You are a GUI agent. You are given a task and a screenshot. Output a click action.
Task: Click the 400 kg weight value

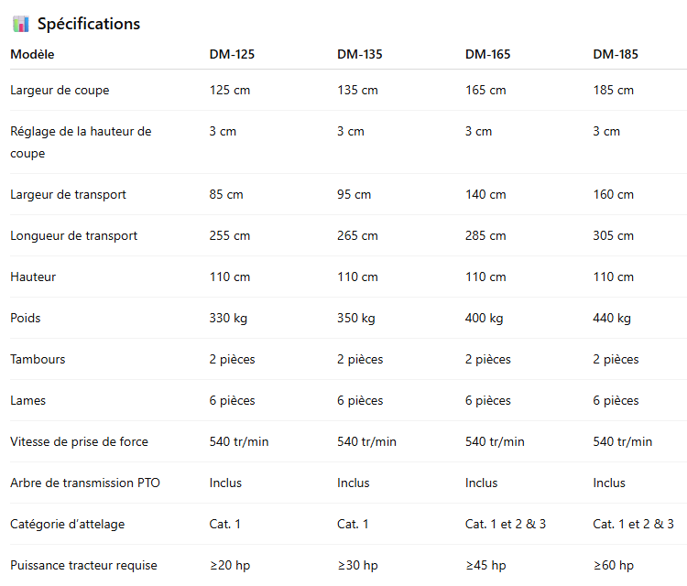point(485,318)
